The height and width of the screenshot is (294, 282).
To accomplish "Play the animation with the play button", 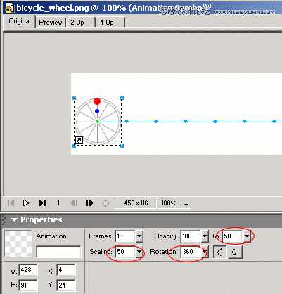I will [x=26, y=203].
